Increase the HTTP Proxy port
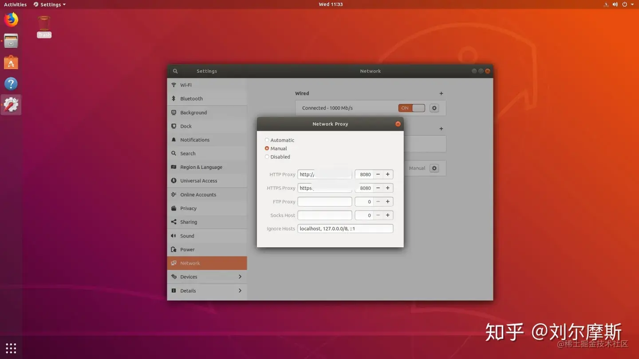This screenshot has height=359, width=639. click(x=388, y=175)
